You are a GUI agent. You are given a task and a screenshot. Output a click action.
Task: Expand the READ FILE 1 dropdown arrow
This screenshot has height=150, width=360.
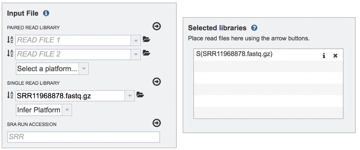pyautogui.click(x=136, y=41)
